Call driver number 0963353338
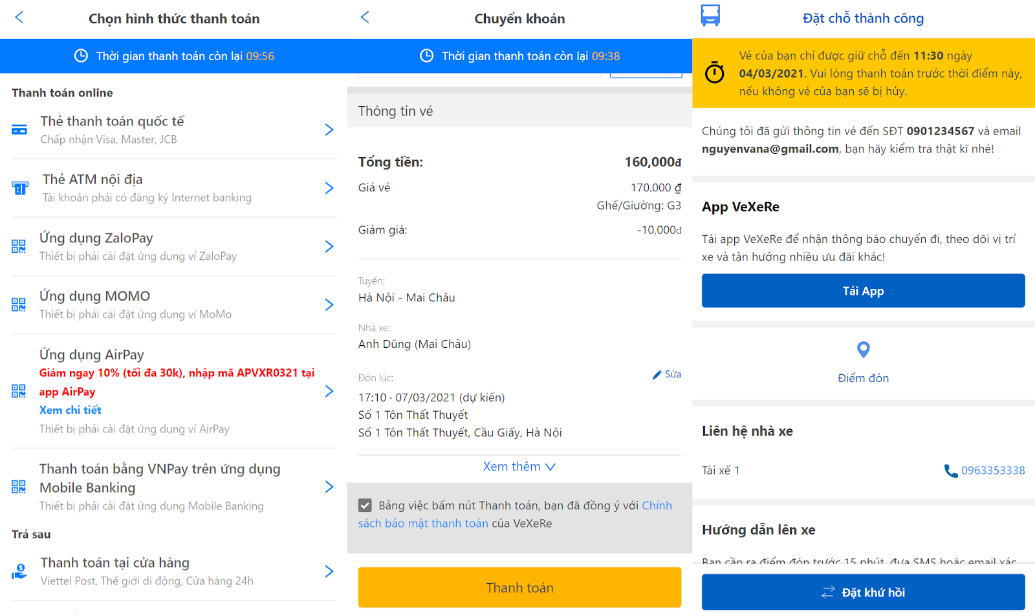Image resolution: width=1035 pixels, height=616 pixels. pyautogui.click(x=993, y=471)
